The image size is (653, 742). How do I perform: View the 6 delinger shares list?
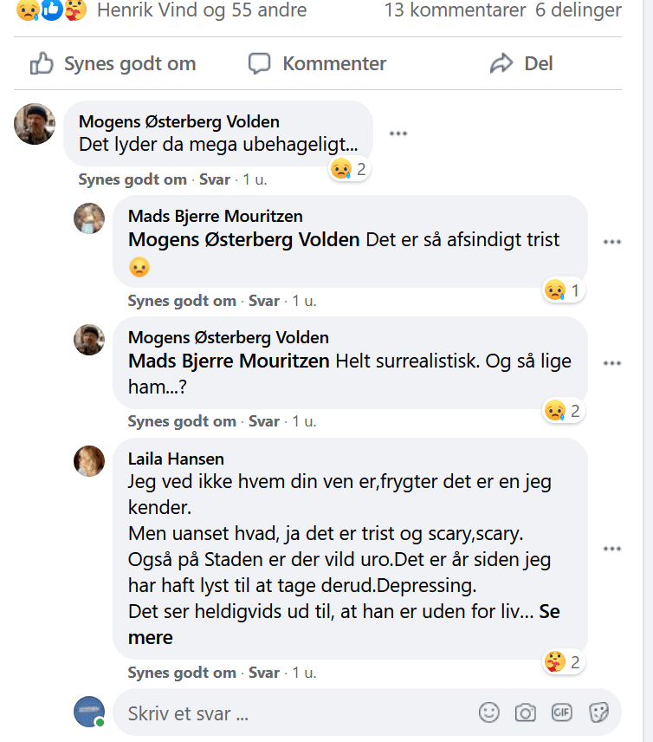[579, 10]
